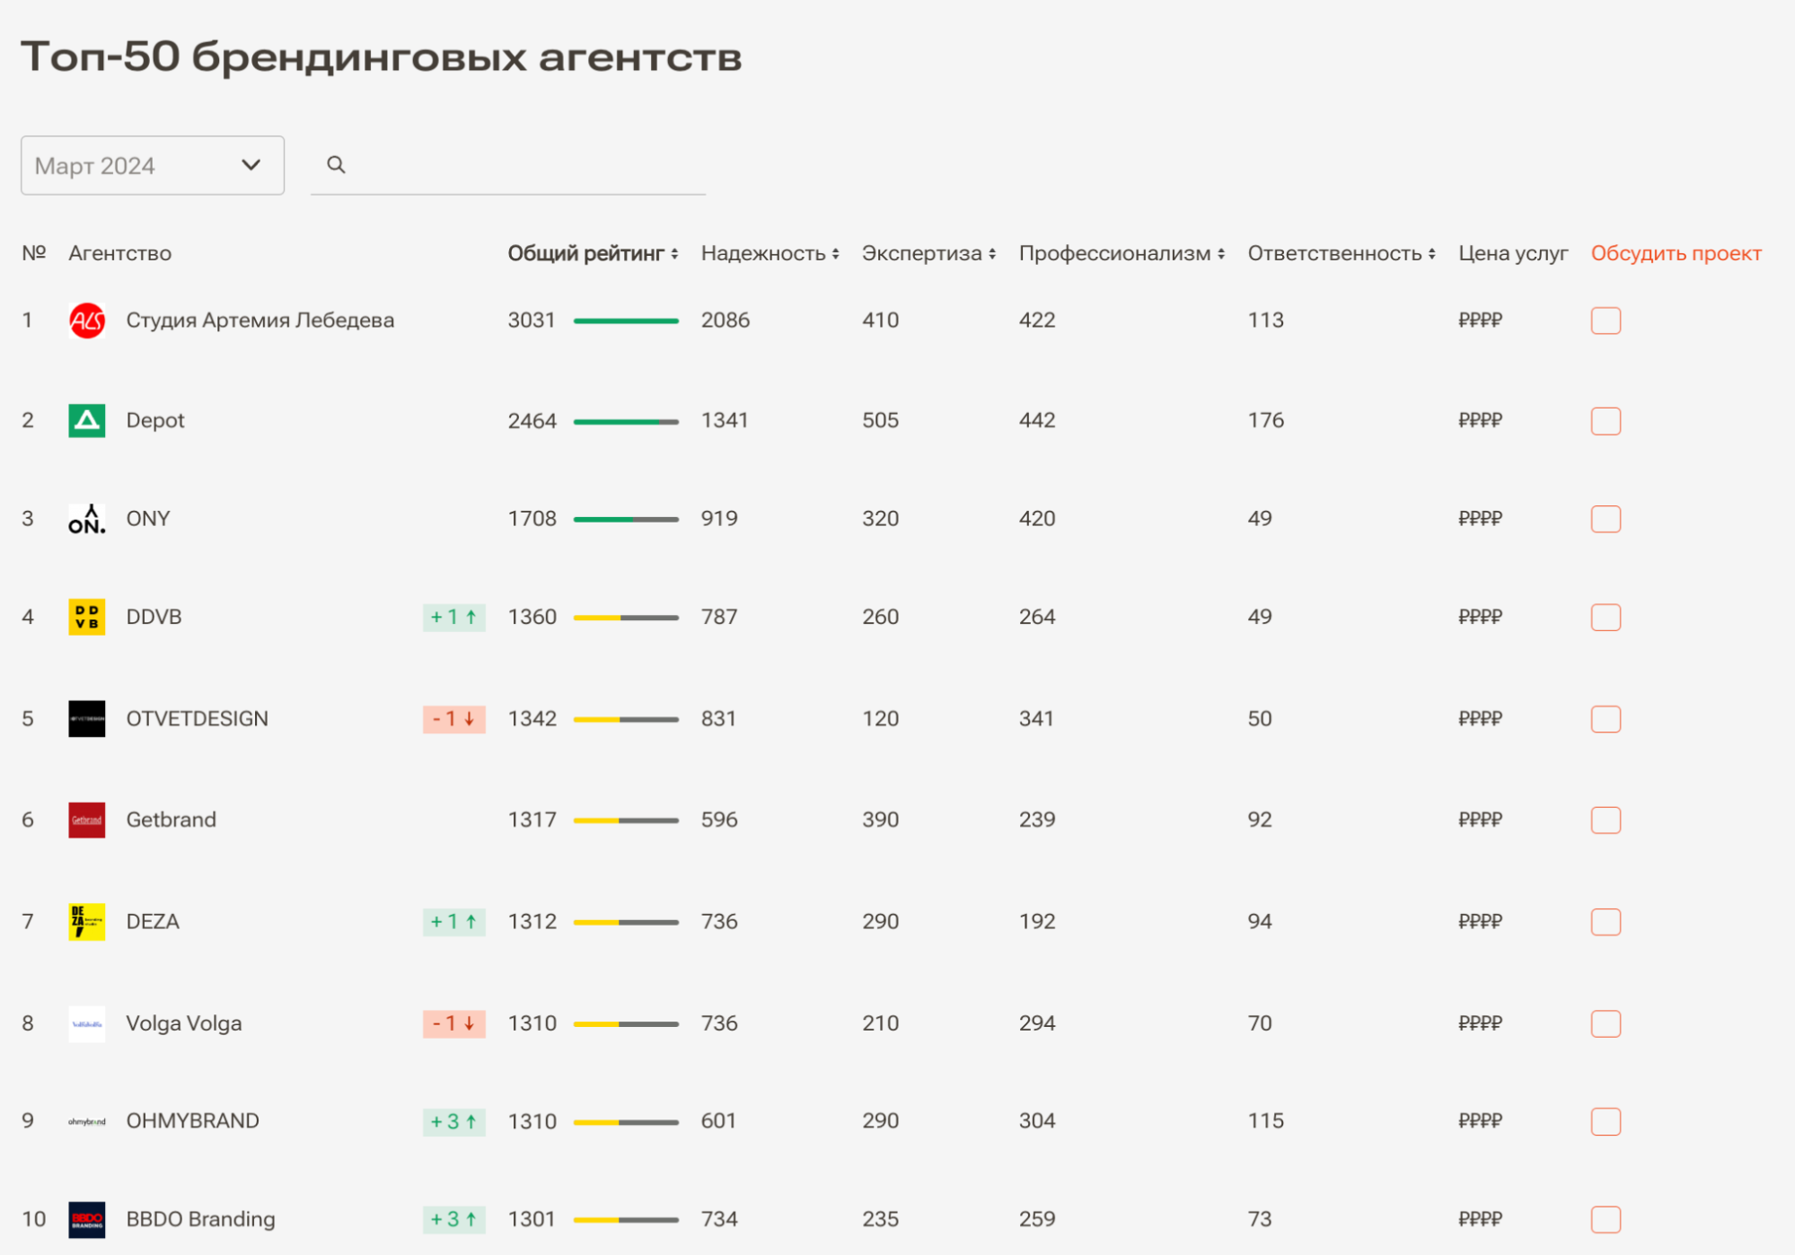
Task: Sort by Общий рейтинг column
Action: 593,253
